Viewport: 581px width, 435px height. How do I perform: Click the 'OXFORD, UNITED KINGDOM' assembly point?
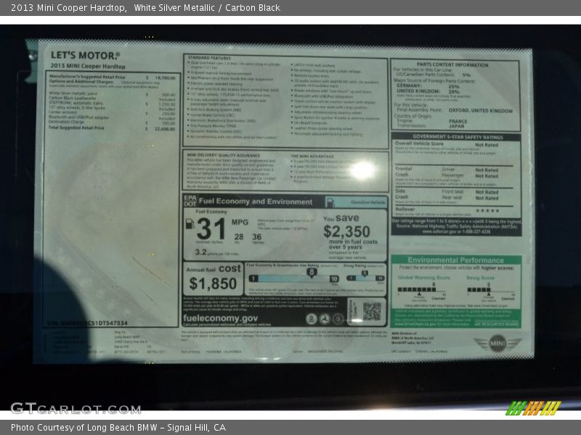coord(481,111)
